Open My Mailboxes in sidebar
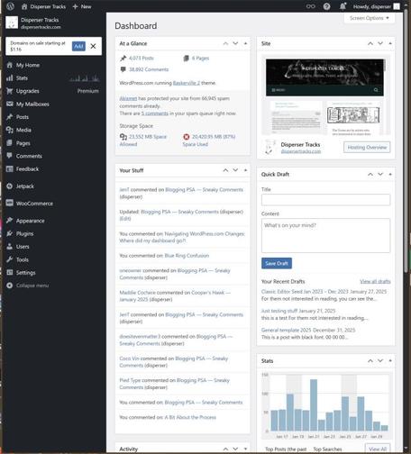 [x=32, y=104]
